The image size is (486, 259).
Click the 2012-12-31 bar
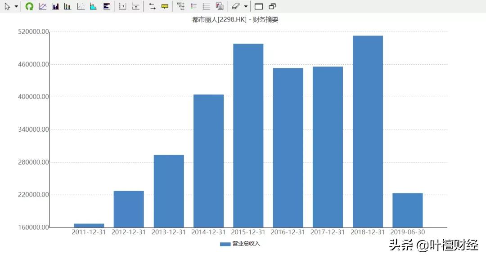pyautogui.click(x=129, y=209)
